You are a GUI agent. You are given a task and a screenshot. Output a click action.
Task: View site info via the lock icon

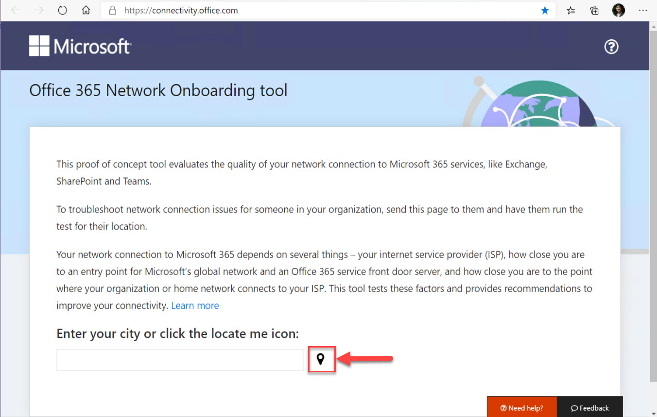click(x=113, y=10)
